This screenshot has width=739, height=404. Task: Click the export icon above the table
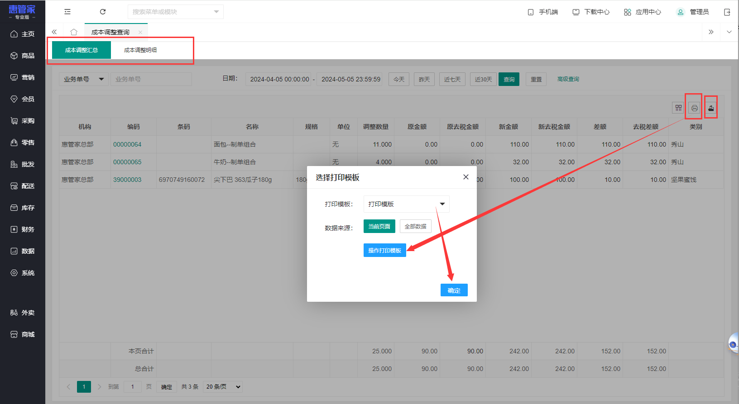point(711,108)
